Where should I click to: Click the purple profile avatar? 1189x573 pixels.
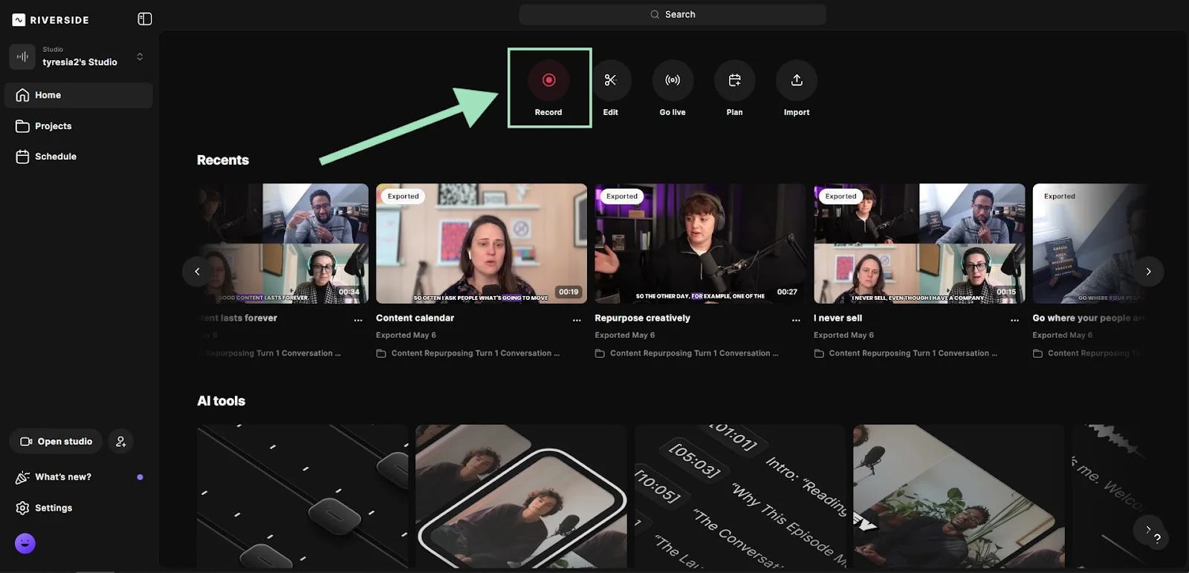(25, 543)
